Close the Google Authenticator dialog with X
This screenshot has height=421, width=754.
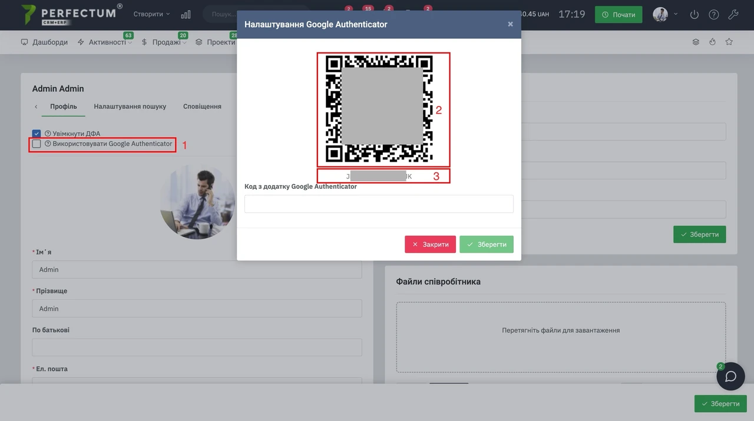pos(510,24)
